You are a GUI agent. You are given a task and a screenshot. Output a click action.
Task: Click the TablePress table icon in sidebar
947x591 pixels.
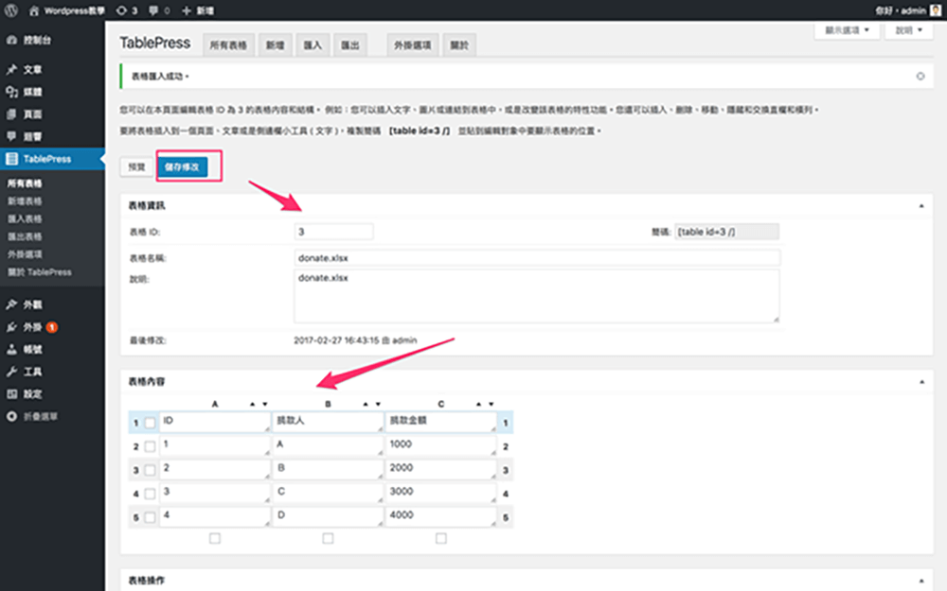point(11,159)
